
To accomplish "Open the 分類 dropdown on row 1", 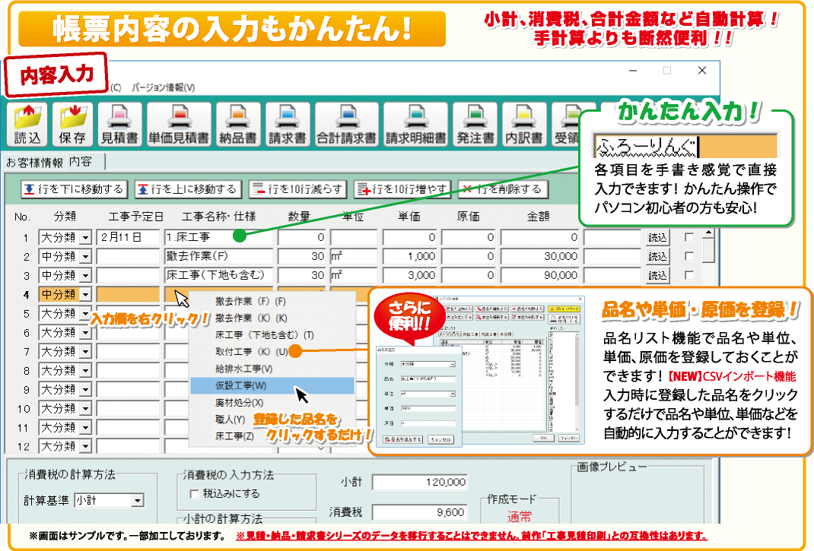I will coord(84,238).
